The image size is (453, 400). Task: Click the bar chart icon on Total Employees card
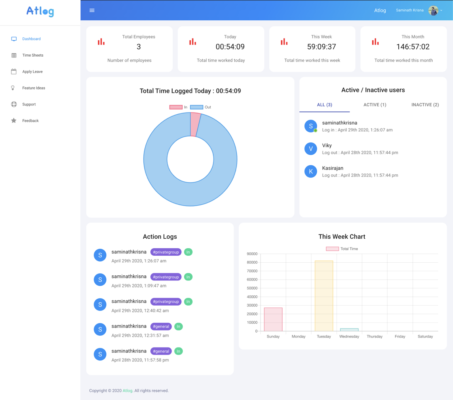(101, 41)
